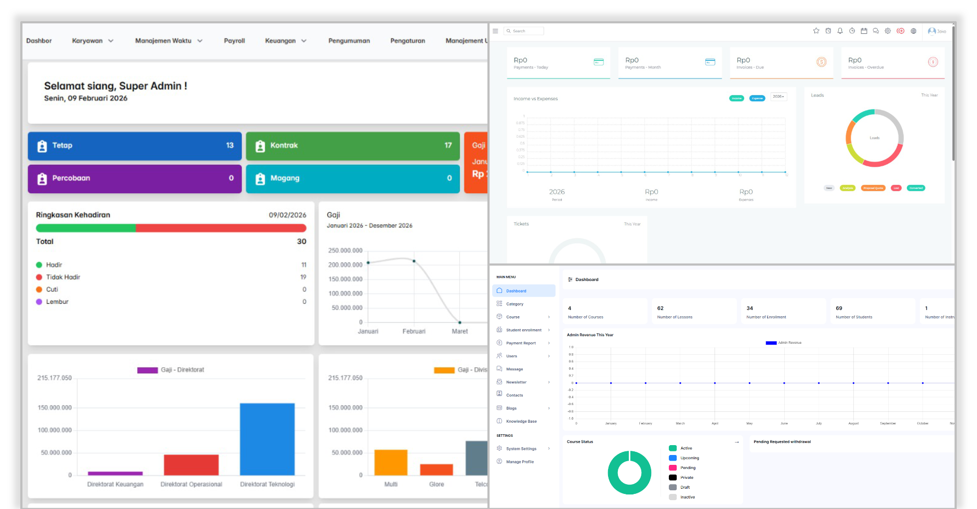The height and width of the screenshot is (509, 977).
Task: Click the red plus add icon
Action: 901,31
